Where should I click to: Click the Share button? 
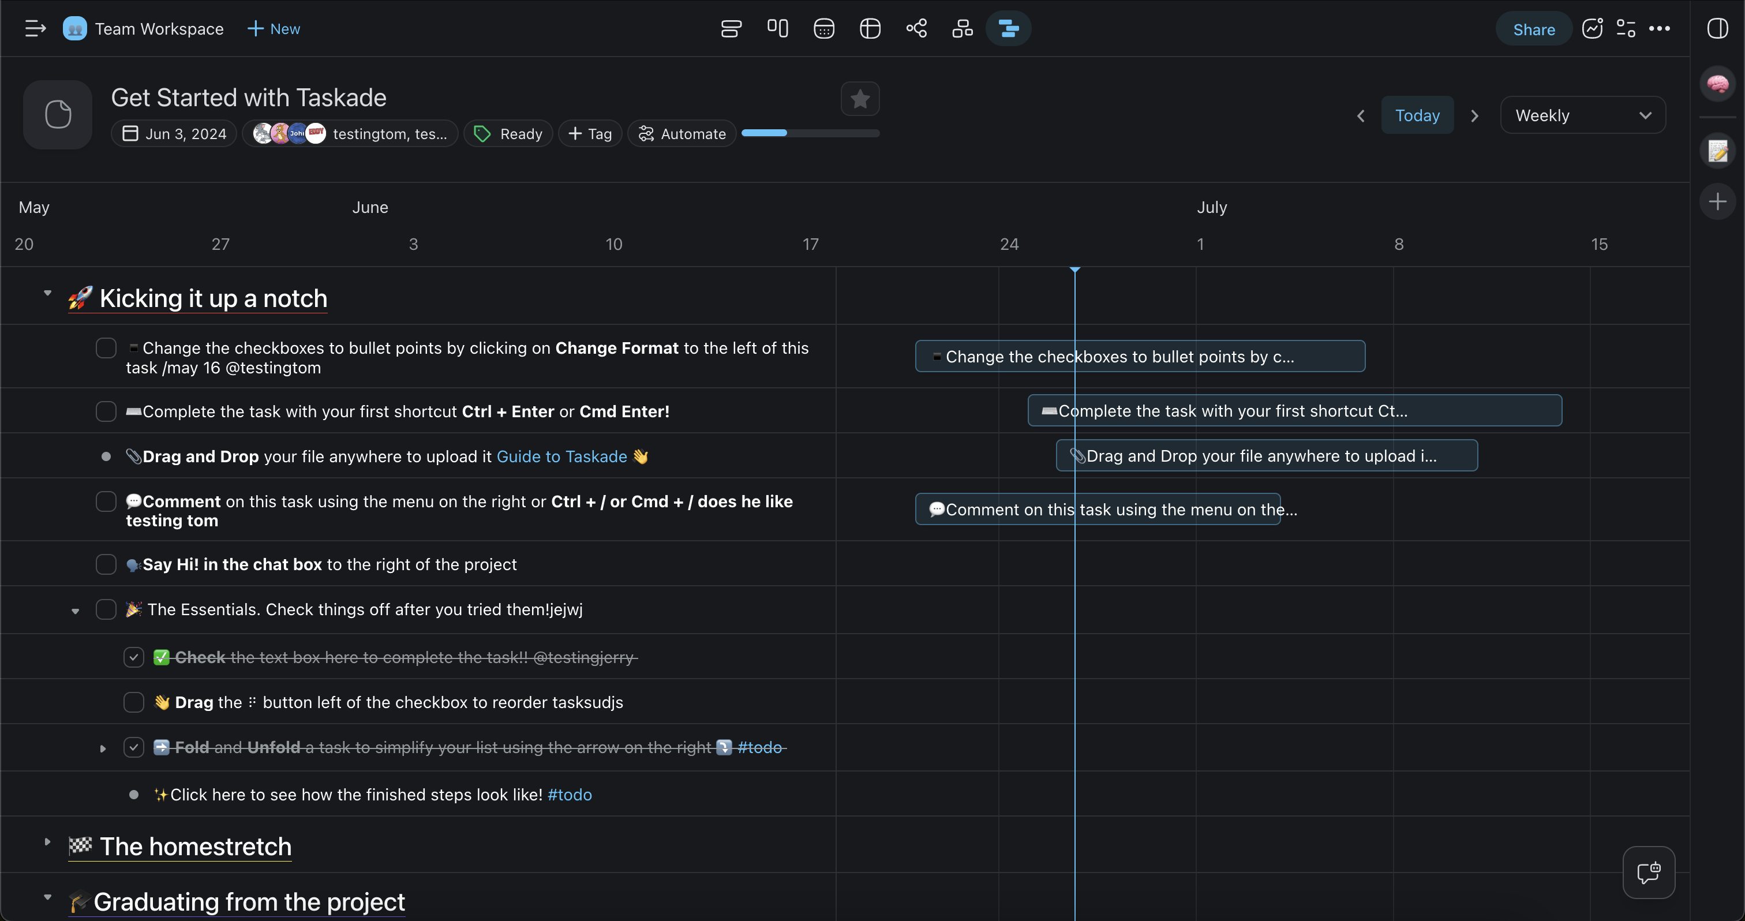[x=1534, y=29]
